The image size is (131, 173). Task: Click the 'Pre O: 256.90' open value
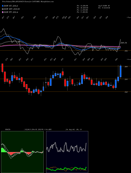82,6
